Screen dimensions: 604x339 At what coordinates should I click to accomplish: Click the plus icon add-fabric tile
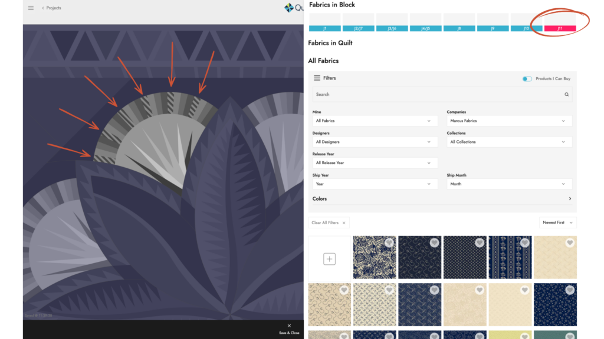pyautogui.click(x=329, y=258)
